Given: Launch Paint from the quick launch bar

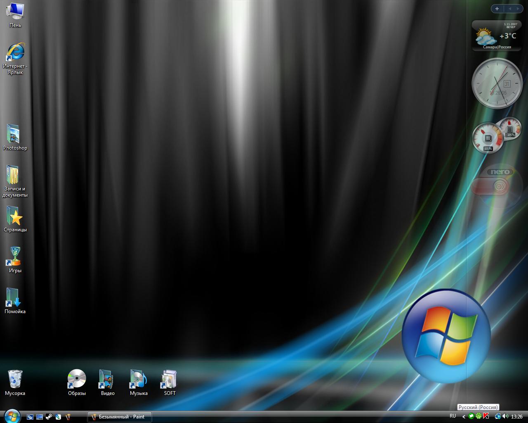Looking at the screenshot, I should (x=68, y=417).
